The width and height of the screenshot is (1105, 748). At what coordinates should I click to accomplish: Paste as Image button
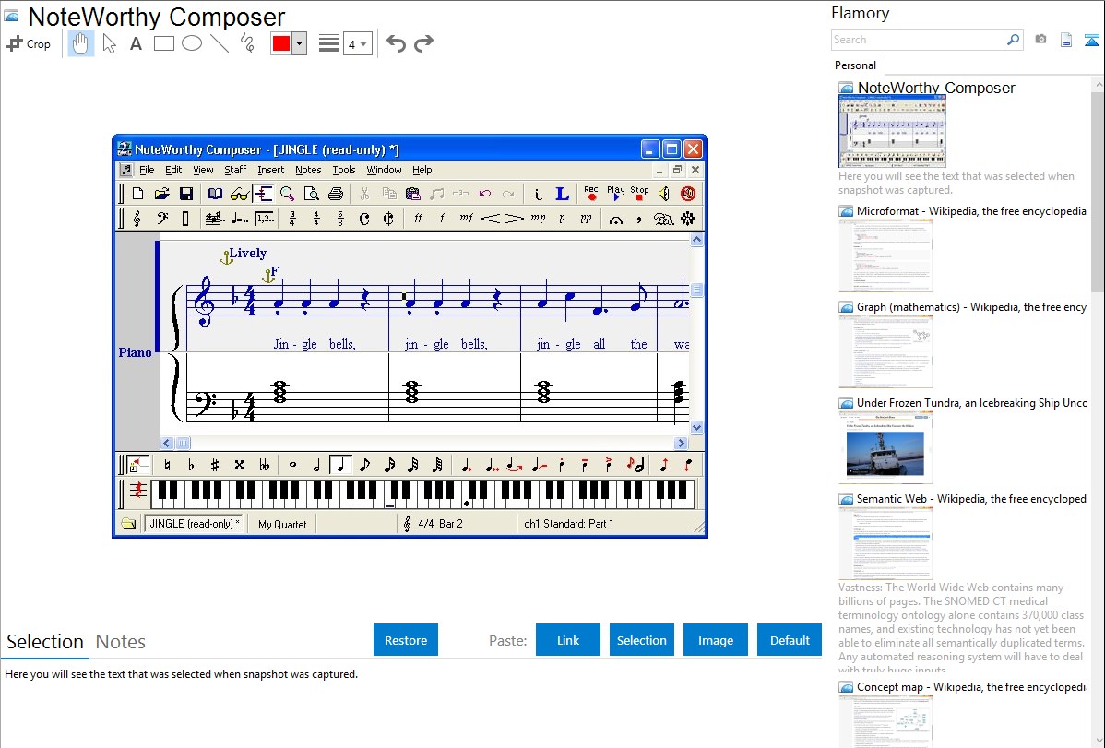pyautogui.click(x=715, y=640)
